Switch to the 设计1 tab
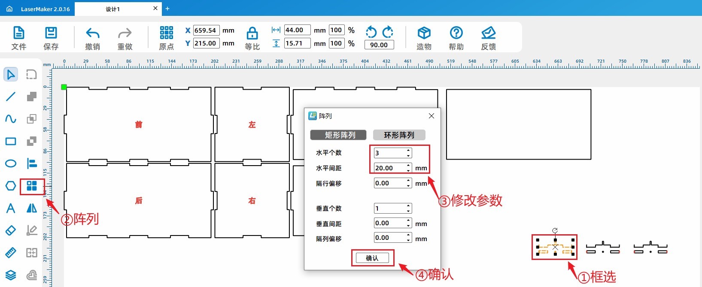This screenshot has width=702, height=287. pyautogui.click(x=113, y=9)
